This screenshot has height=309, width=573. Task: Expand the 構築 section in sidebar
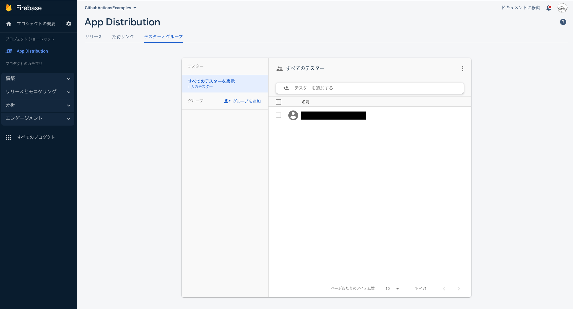[x=37, y=79]
